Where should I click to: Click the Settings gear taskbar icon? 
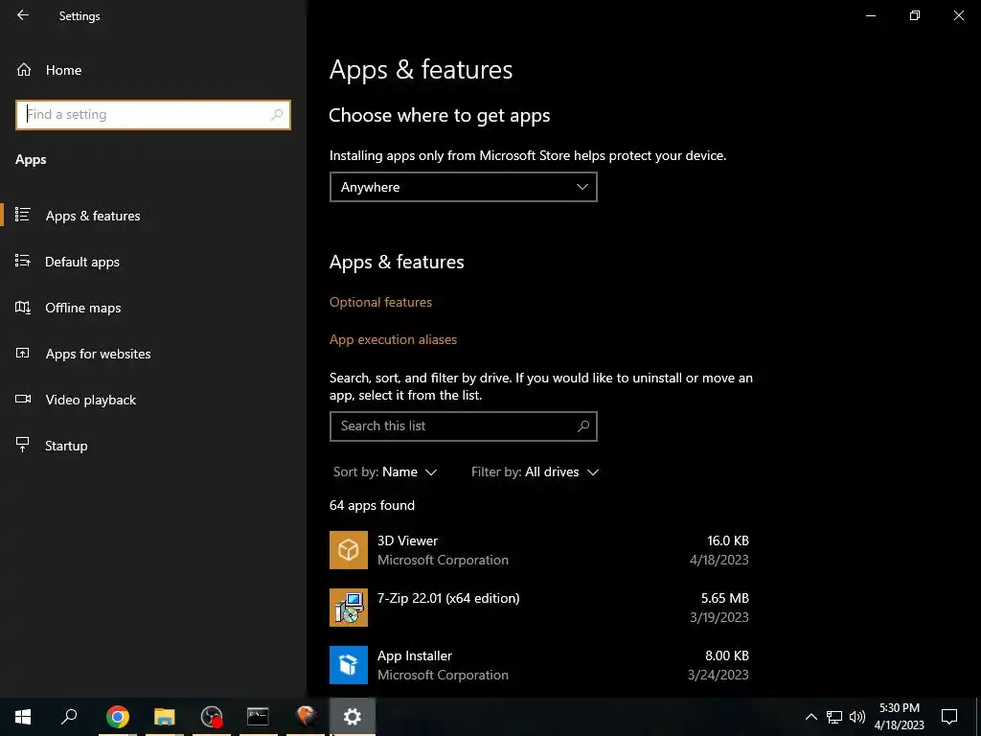(x=353, y=717)
